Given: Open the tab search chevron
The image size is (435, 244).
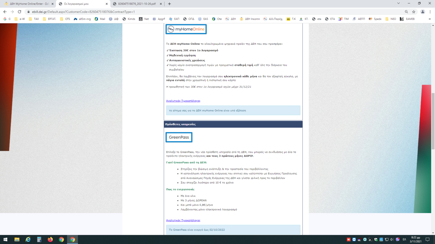Looking at the screenshot, I should (x=399, y=3).
